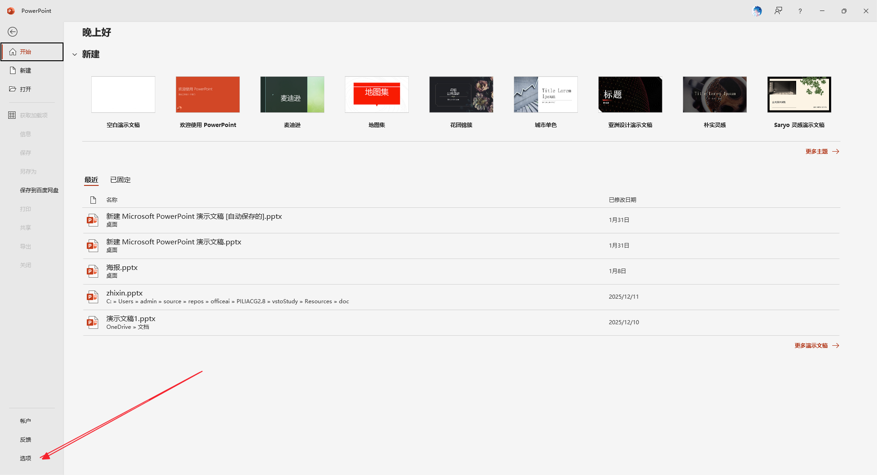This screenshot has width=877, height=475.
Task: Click the file icon for 新建 Microsoft PowerPoint 演示文稿.pptx
Action: pyautogui.click(x=93, y=246)
